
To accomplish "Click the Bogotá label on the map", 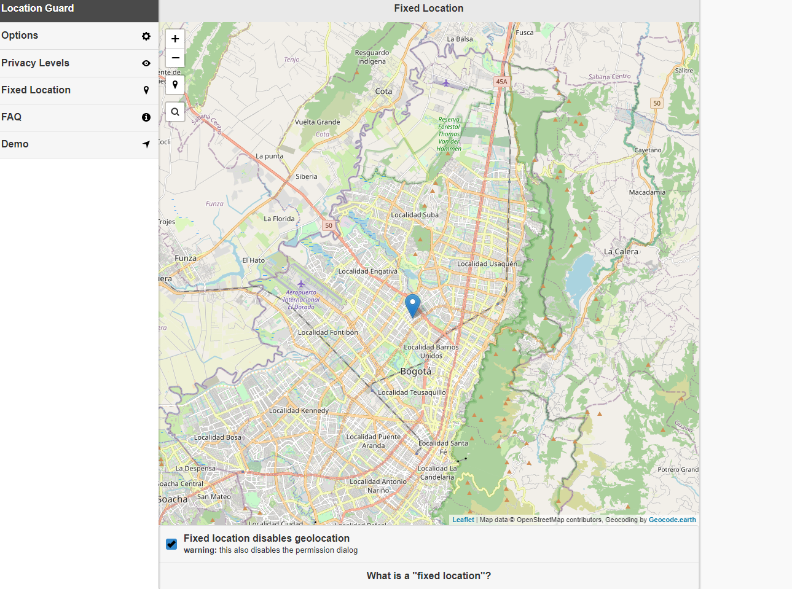I will point(416,372).
